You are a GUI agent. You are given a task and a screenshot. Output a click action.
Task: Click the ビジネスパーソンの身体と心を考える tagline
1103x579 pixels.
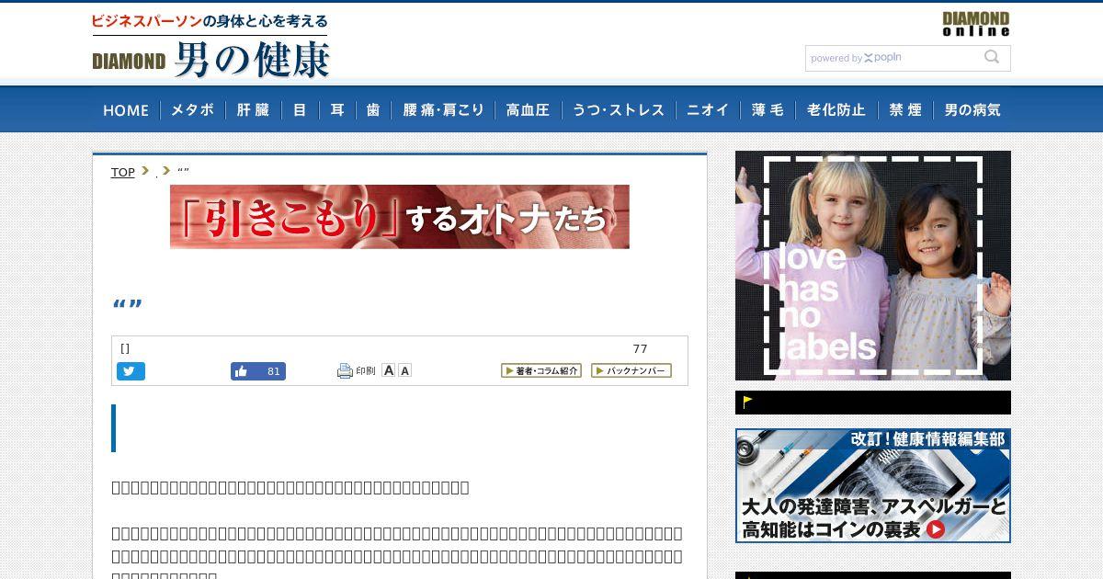pyautogui.click(x=210, y=21)
